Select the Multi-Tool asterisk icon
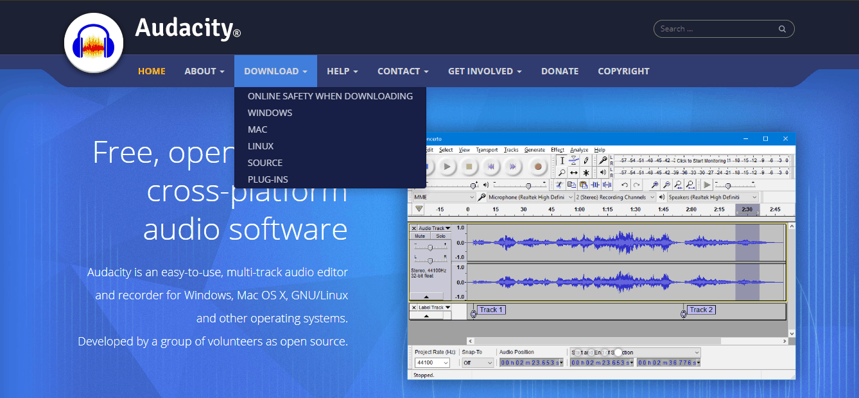The height and width of the screenshot is (398, 859). (586, 172)
